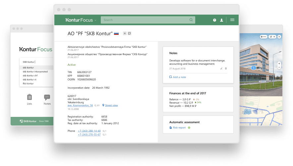Open the 2018 year selector in street view
Viewport: 293px width, 166px height.
pyautogui.click(x=264, y=37)
